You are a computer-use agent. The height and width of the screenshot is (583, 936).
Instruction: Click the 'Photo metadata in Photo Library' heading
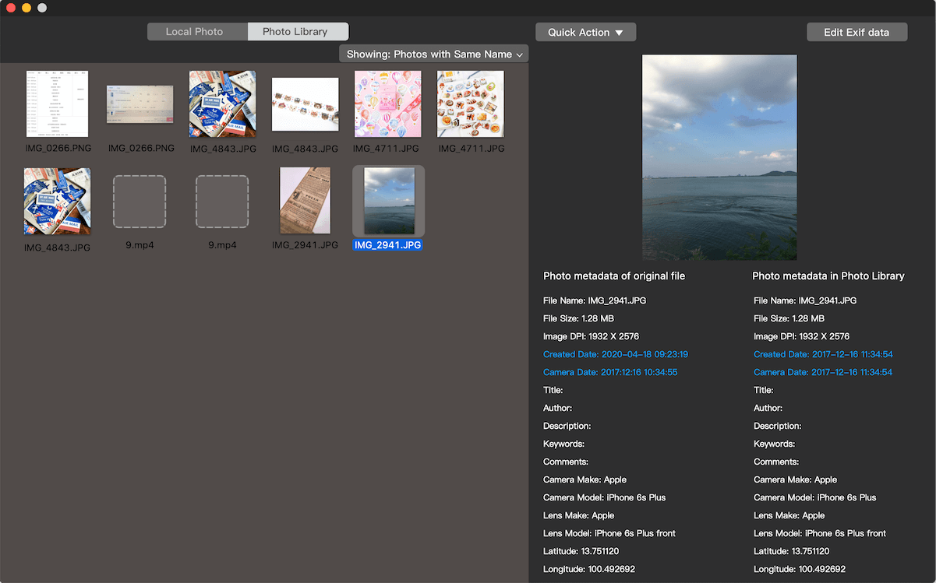tap(828, 276)
